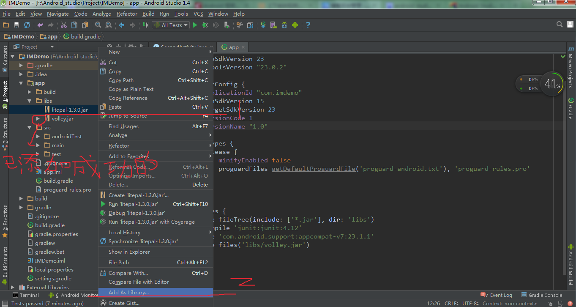
Task: Open the File menu
Action: pyautogui.click(x=6, y=14)
